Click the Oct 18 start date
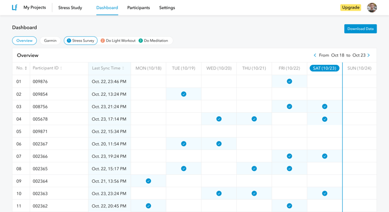This screenshot has height=212, width=389. [338, 55]
